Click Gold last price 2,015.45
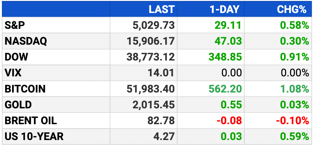This screenshot has width=313, height=147. point(154,105)
